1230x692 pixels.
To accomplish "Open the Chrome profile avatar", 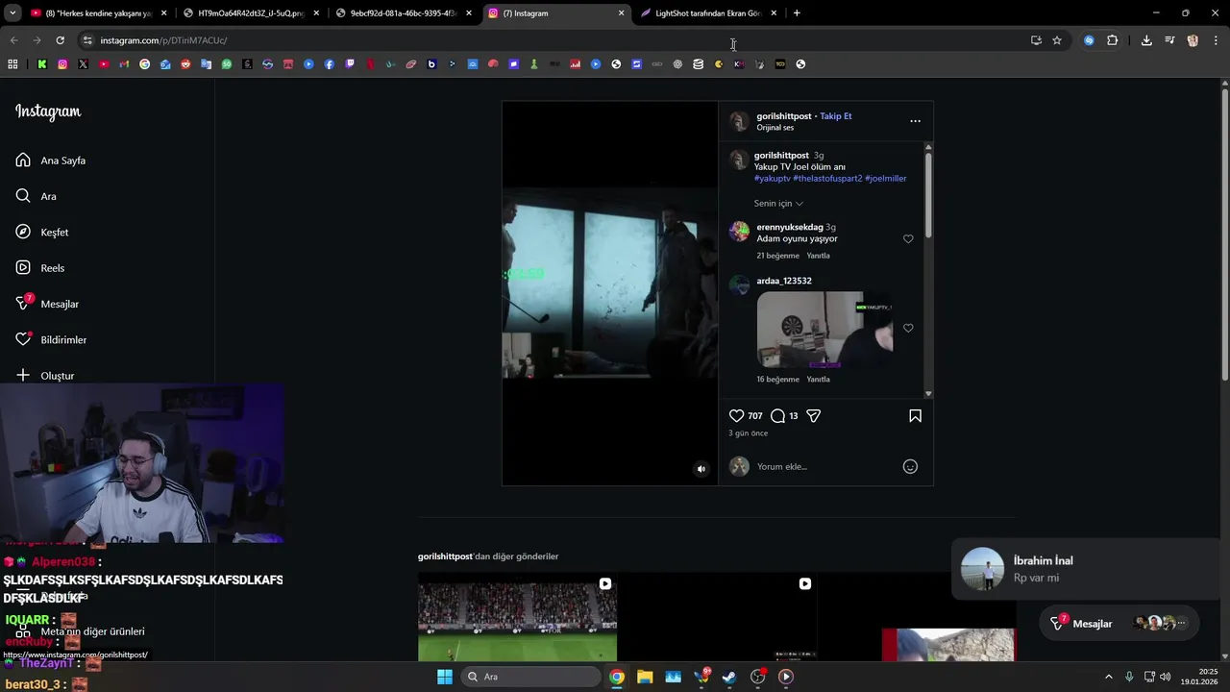I will (1193, 40).
